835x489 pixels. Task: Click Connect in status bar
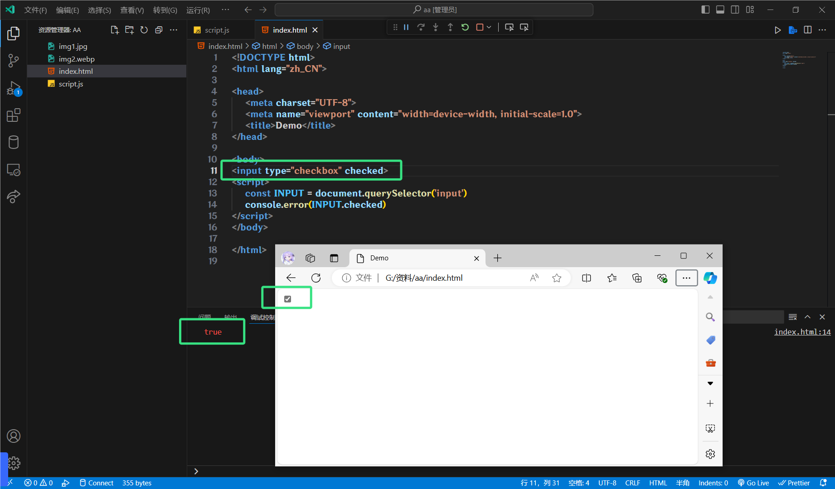[x=96, y=483]
